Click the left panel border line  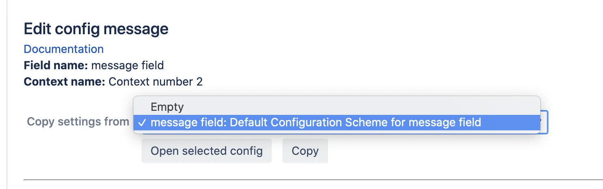tap(7, 94)
